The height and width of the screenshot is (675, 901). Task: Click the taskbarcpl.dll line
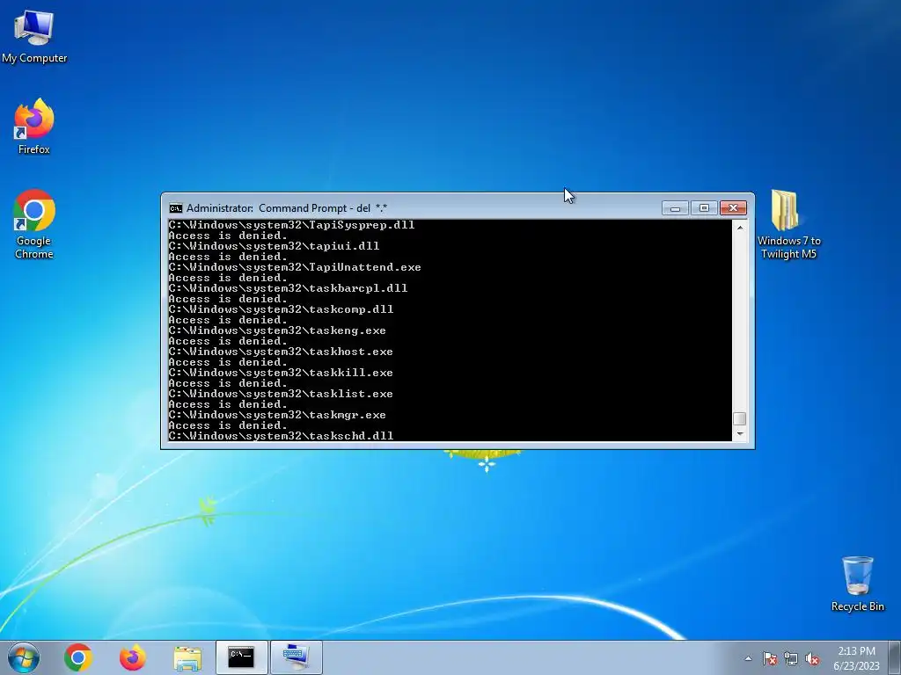pyautogui.click(x=288, y=288)
